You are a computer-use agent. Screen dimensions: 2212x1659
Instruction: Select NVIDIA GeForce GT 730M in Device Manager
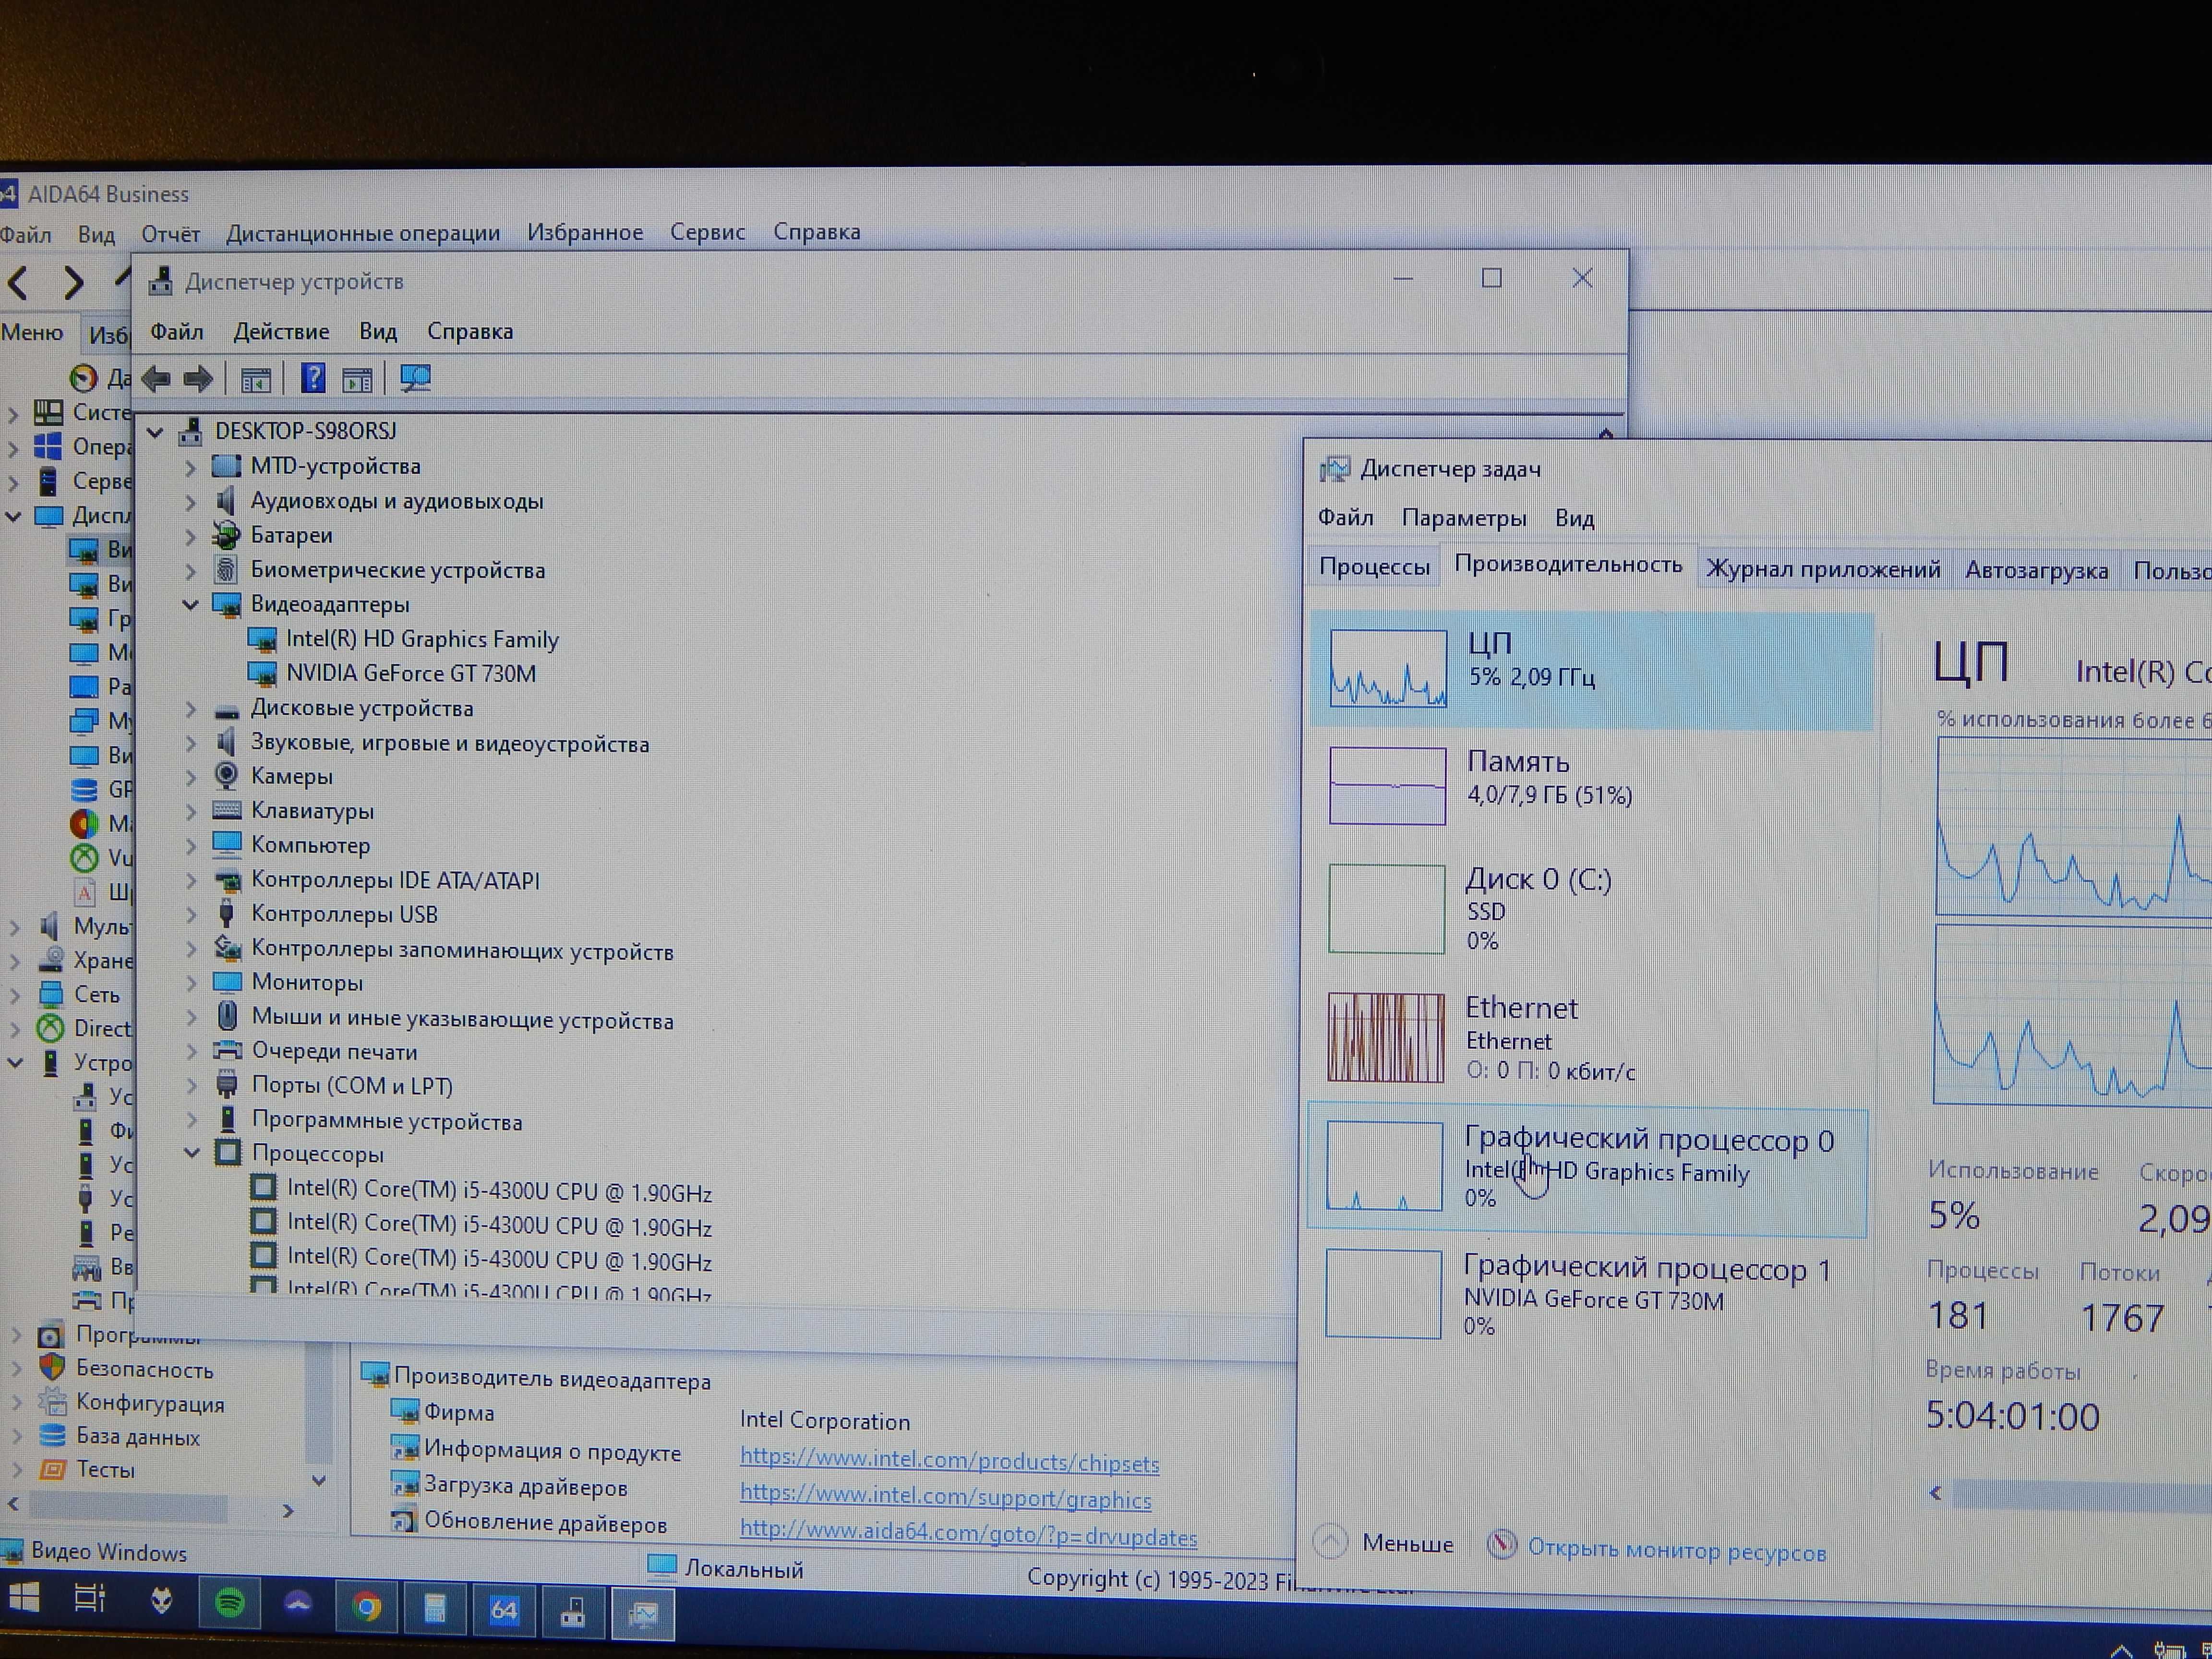coord(411,674)
